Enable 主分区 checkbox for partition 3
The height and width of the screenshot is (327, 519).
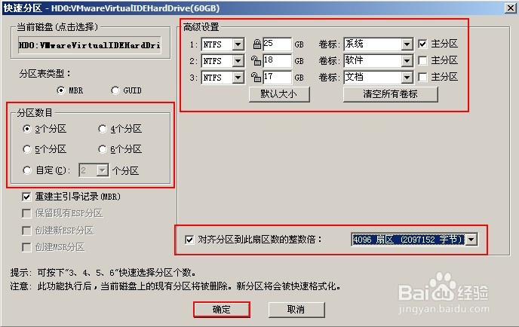[422, 77]
